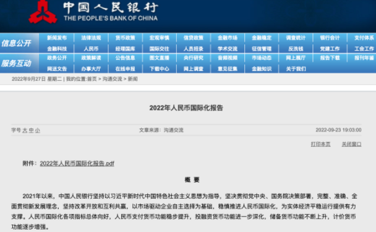Set font size to 小 (small)
The width and height of the screenshot is (376, 232).
[38, 130]
